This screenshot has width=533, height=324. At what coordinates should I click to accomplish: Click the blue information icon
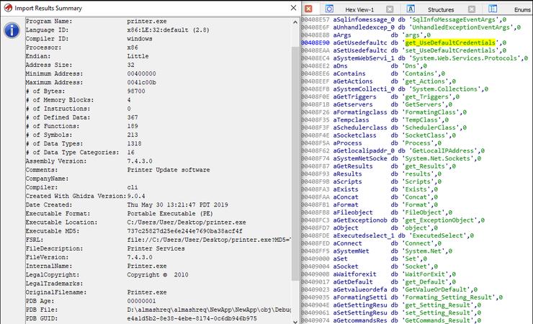(x=12, y=30)
